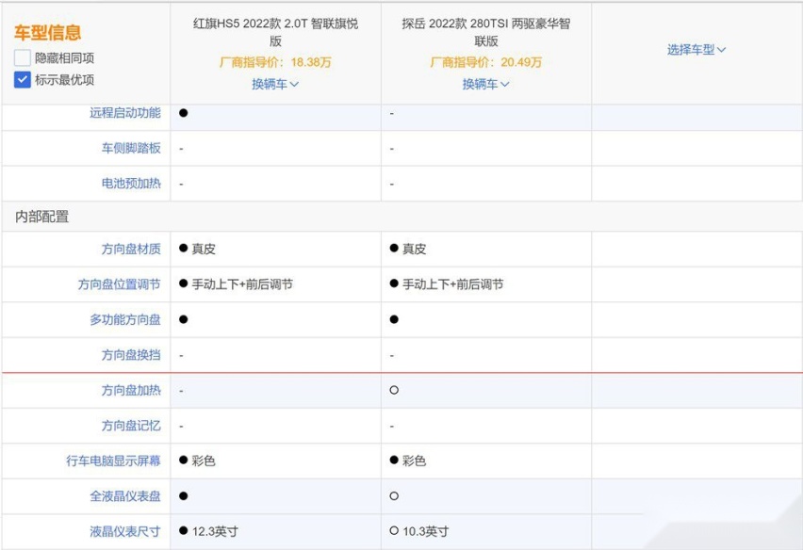Click the 行车电脑显示屏幕 row label
Image resolution: width=803 pixels, height=550 pixels.
[113, 461]
